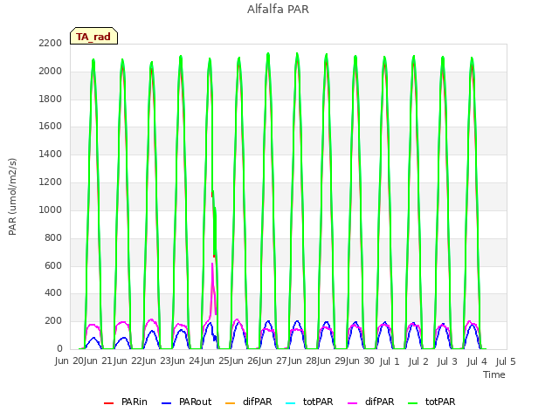
Task: Click the 'Jul 1' x-axis date label
Action: (390, 361)
